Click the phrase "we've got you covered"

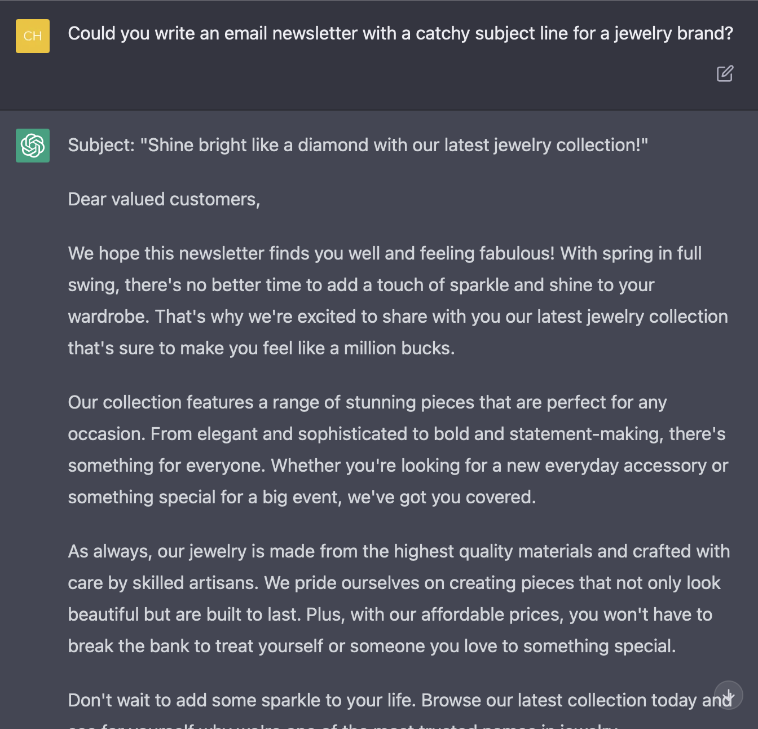(440, 497)
